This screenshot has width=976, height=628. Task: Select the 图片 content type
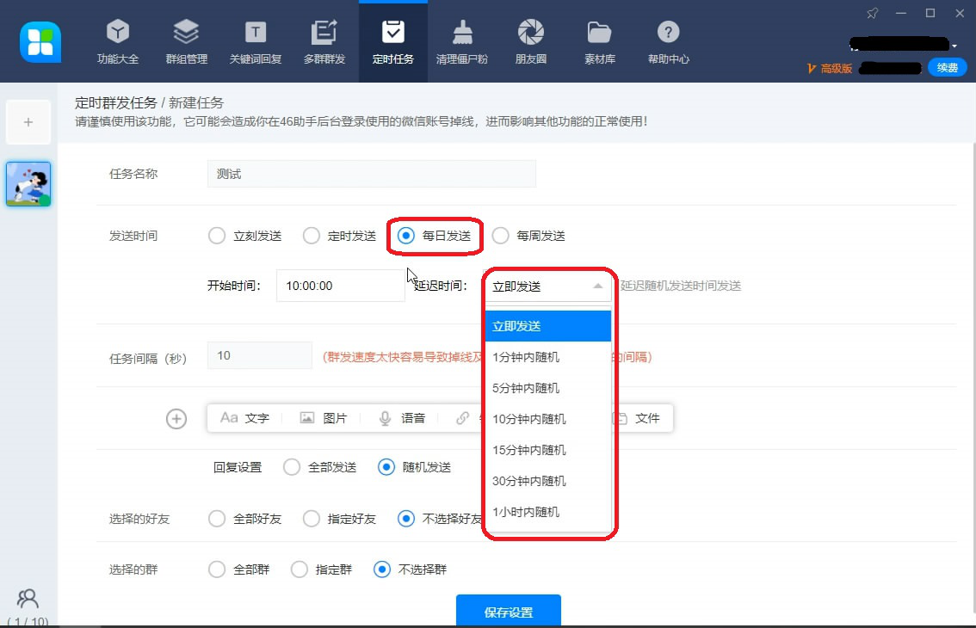(324, 418)
